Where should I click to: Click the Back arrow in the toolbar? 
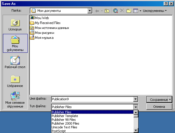[97, 11]
